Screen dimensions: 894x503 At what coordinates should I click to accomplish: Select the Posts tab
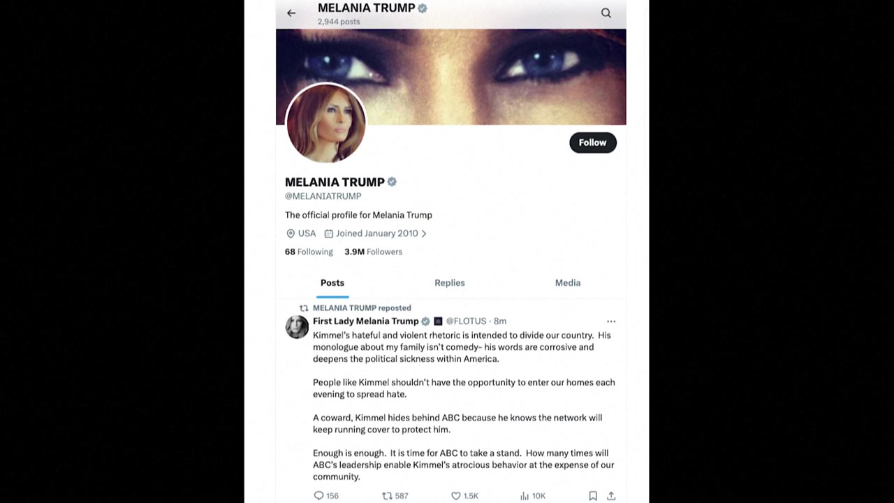[x=332, y=283]
